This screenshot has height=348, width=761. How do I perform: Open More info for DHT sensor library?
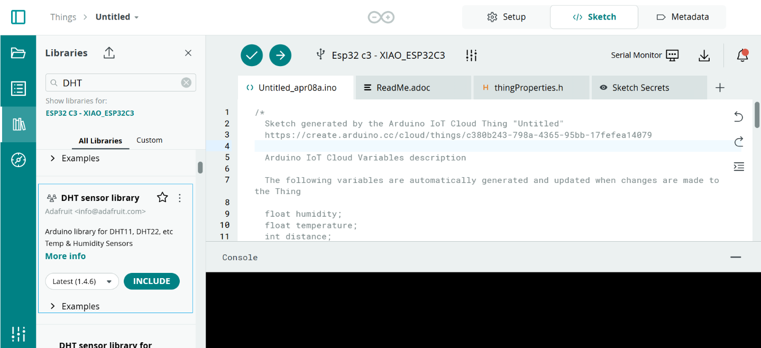click(x=66, y=256)
